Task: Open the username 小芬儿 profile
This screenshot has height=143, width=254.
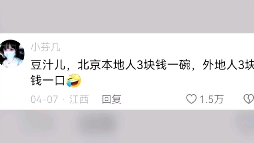Action: pyautogui.click(x=46, y=47)
